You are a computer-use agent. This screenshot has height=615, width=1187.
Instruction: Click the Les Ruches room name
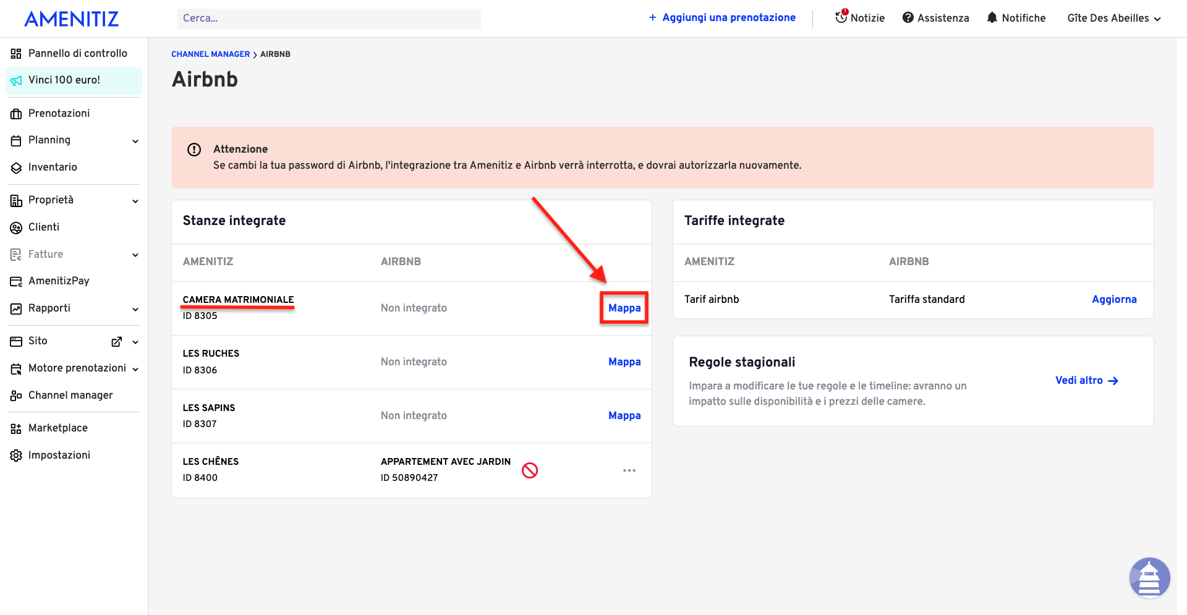point(211,354)
